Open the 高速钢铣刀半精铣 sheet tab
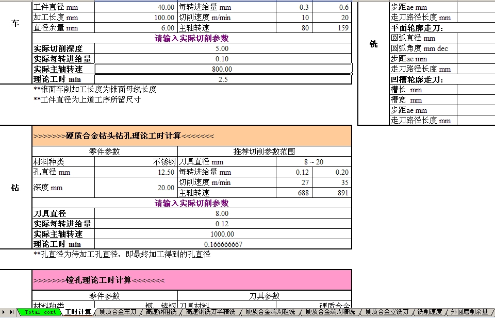The width and height of the screenshot is (495, 318). (210, 312)
